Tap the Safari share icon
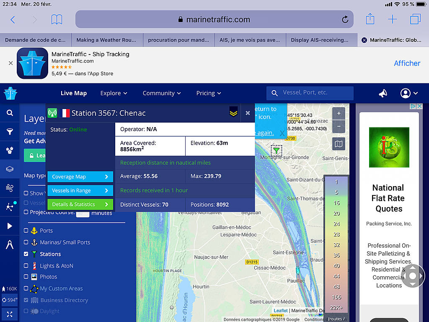Image resolution: width=429 pixels, height=322 pixels. click(x=370, y=19)
